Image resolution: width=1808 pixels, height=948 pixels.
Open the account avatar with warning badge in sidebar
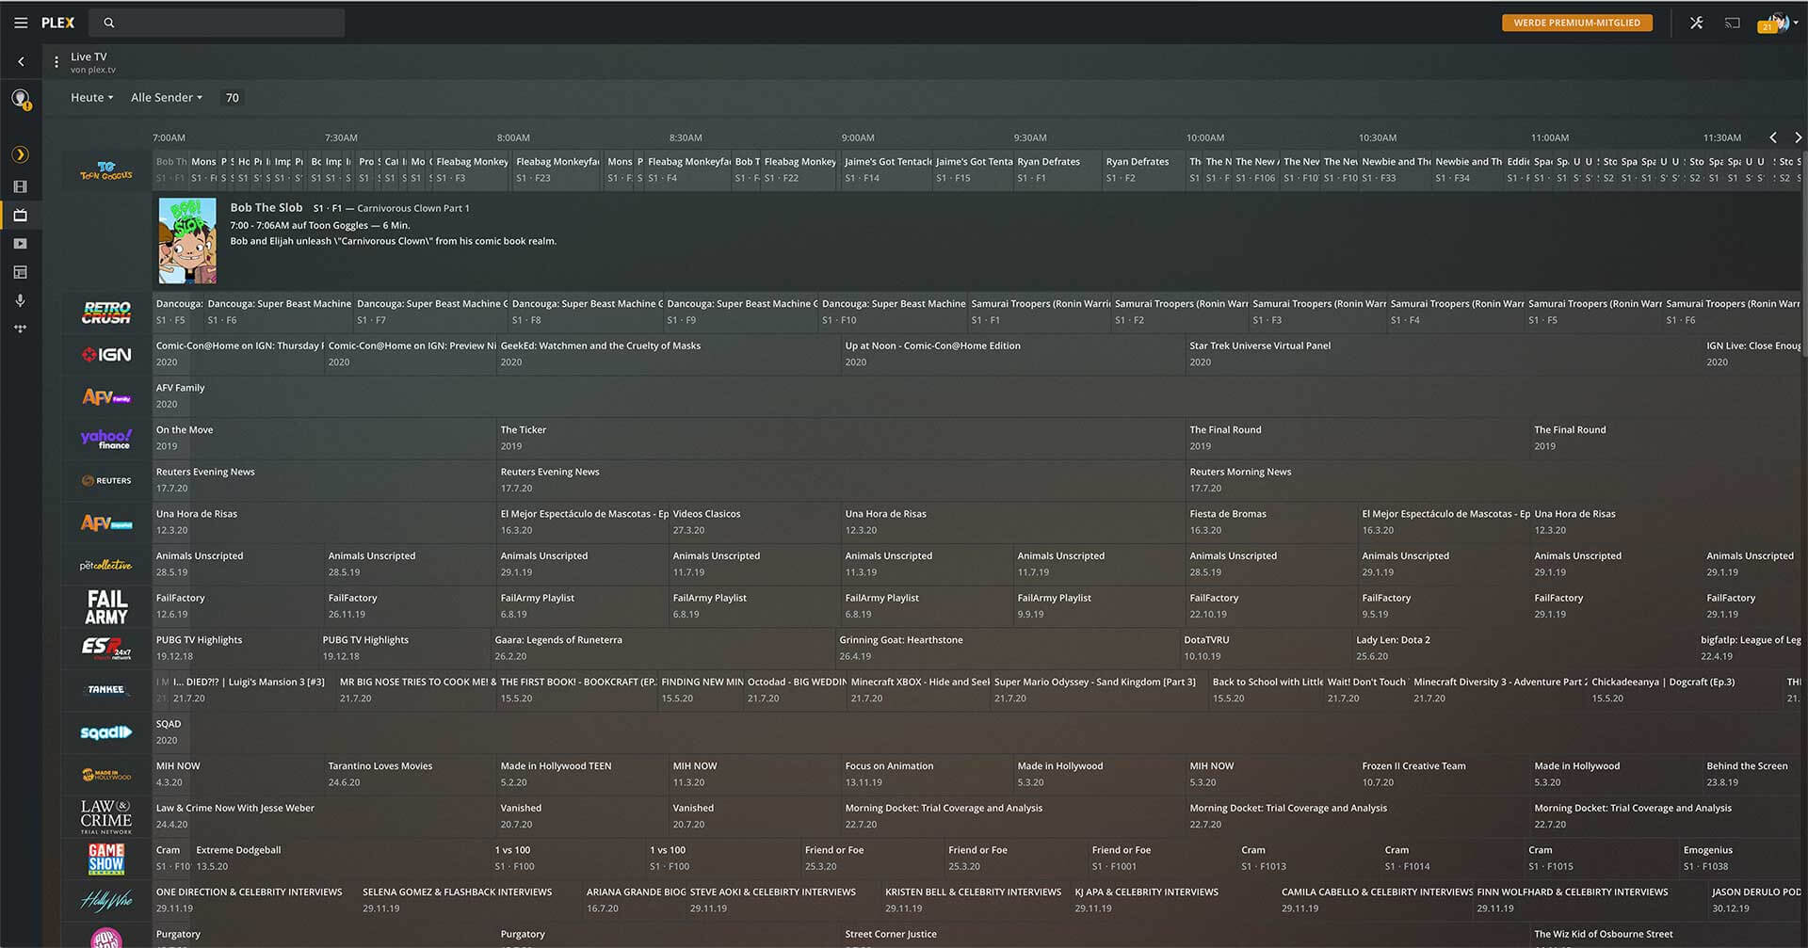[x=21, y=99]
